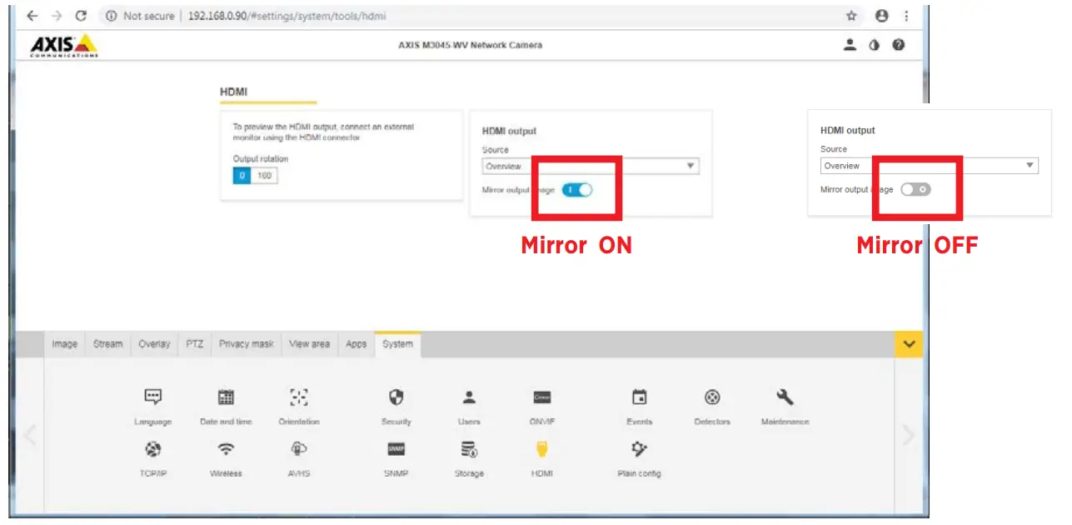
Task: Turn on the disabled Mirror output switch in inset
Action: coord(915,189)
